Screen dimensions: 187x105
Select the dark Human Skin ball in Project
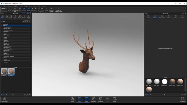(x=172, y=82)
